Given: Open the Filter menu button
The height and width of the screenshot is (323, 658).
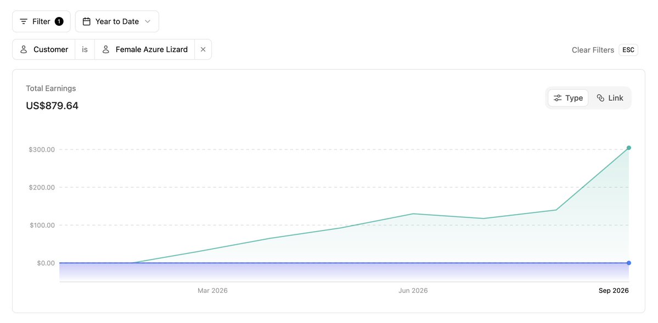Looking at the screenshot, I should (41, 21).
